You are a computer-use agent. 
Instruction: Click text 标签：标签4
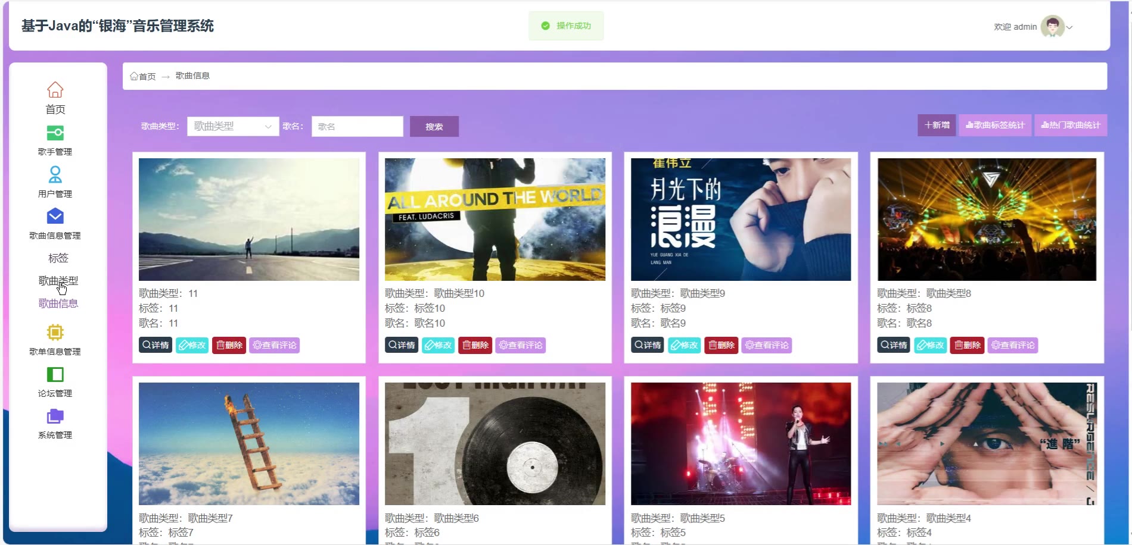904,533
